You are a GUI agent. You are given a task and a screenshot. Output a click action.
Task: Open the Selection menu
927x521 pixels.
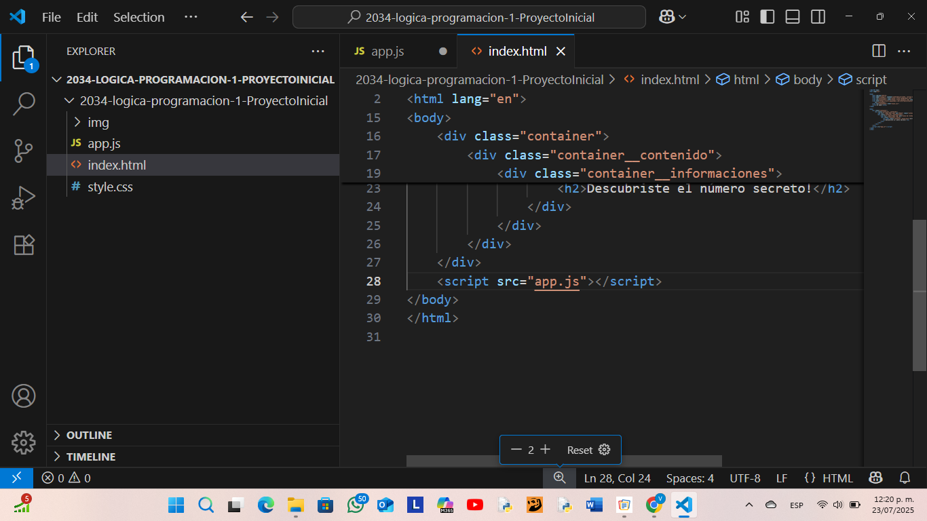tap(138, 17)
